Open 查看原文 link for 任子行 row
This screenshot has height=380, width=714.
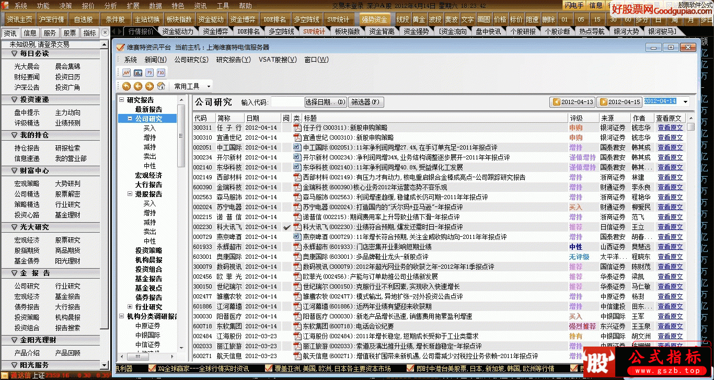pyautogui.click(x=670, y=128)
